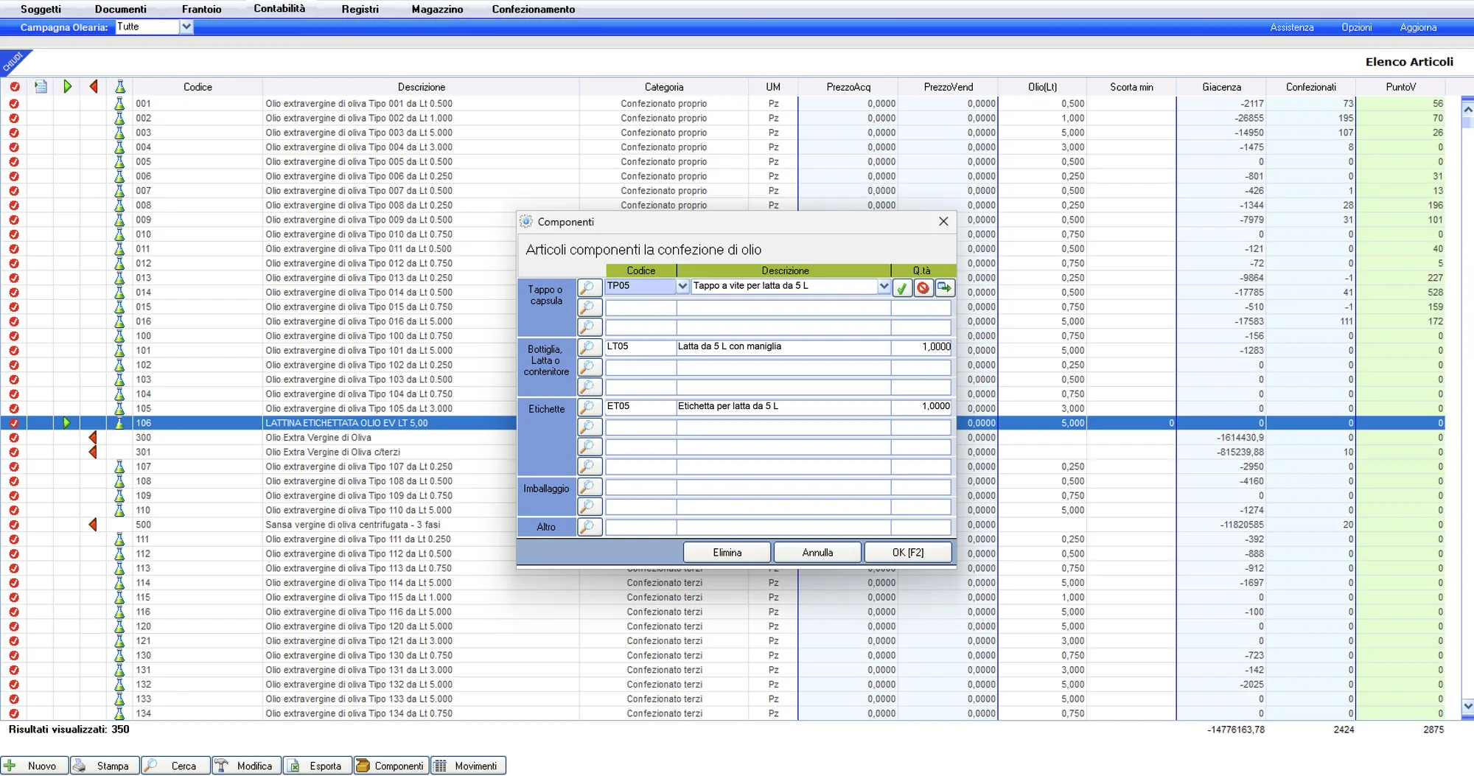This screenshot has height=776, width=1474.
Task: Click the Esporta button
Action: click(x=318, y=766)
